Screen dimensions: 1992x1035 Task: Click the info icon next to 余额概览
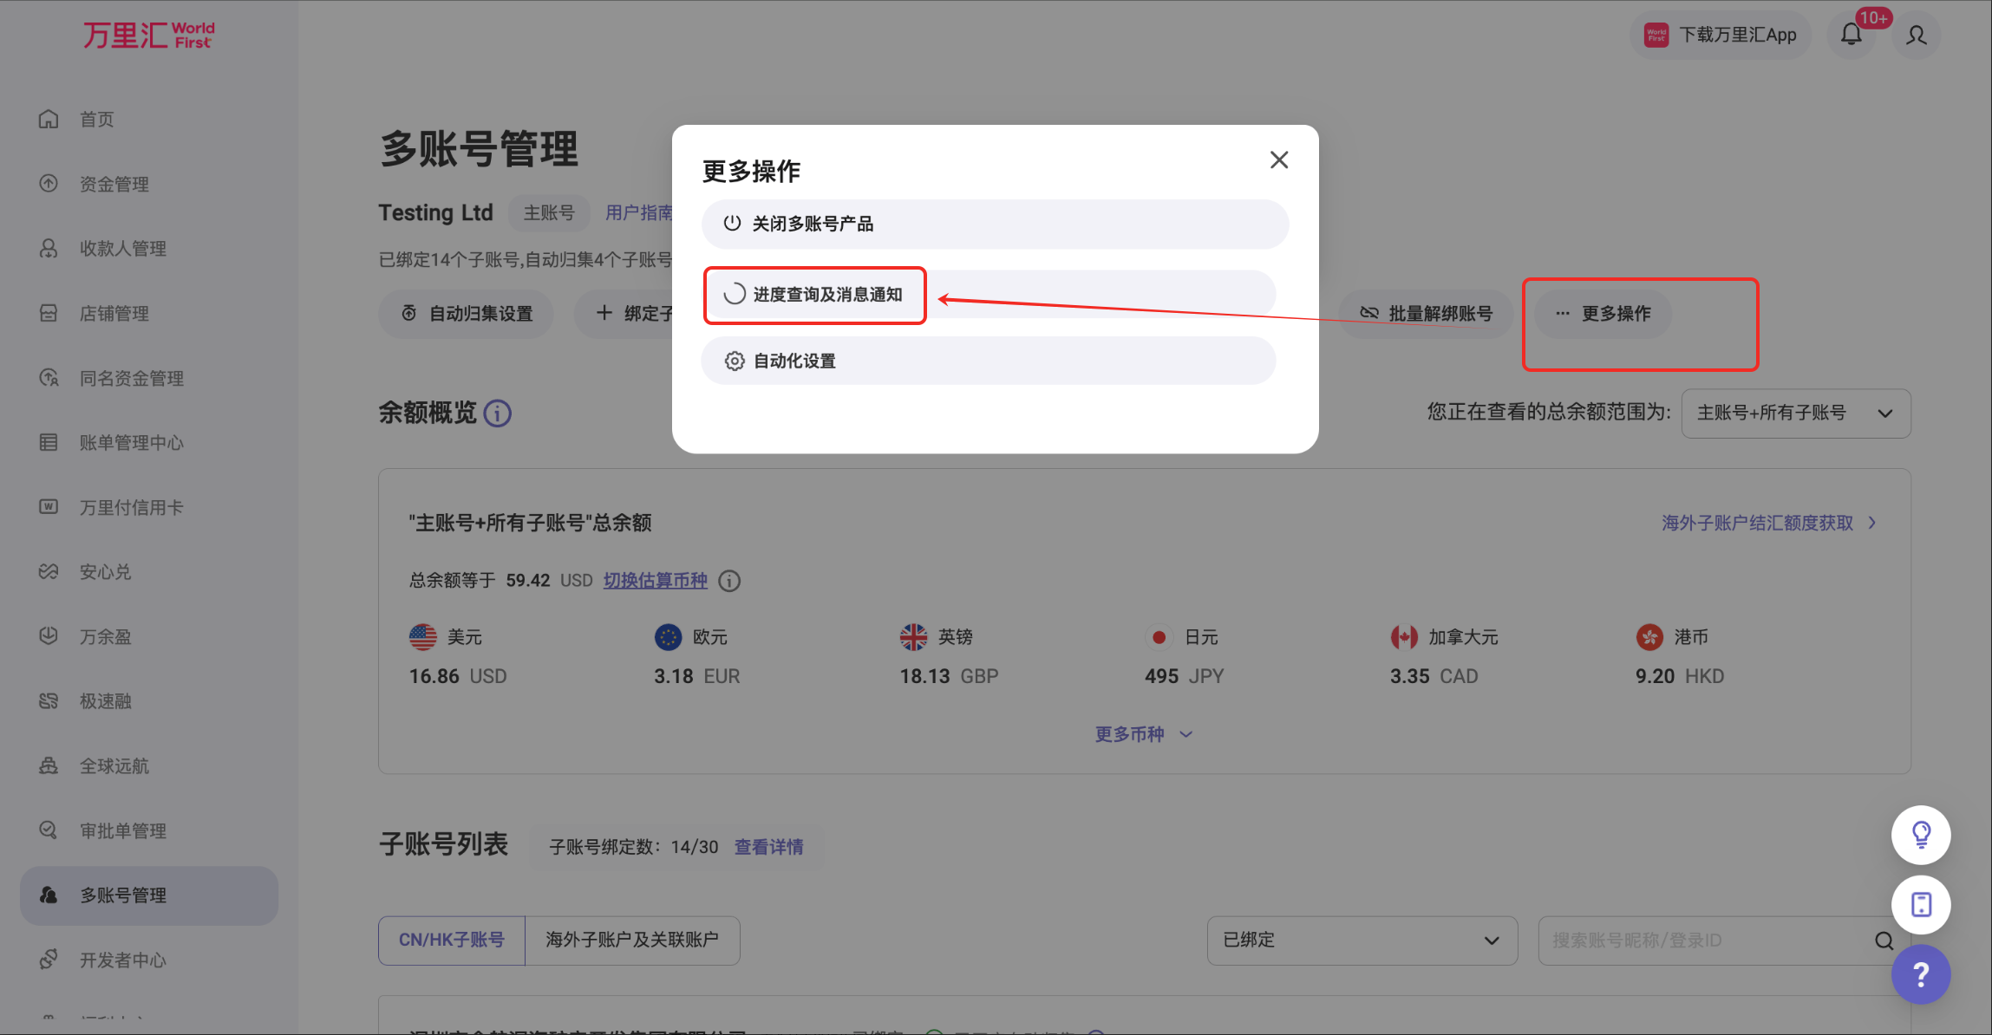tap(497, 413)
